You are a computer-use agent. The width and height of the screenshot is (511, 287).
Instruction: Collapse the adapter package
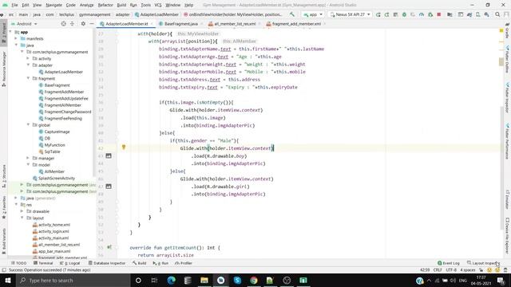tap(29, 65)
